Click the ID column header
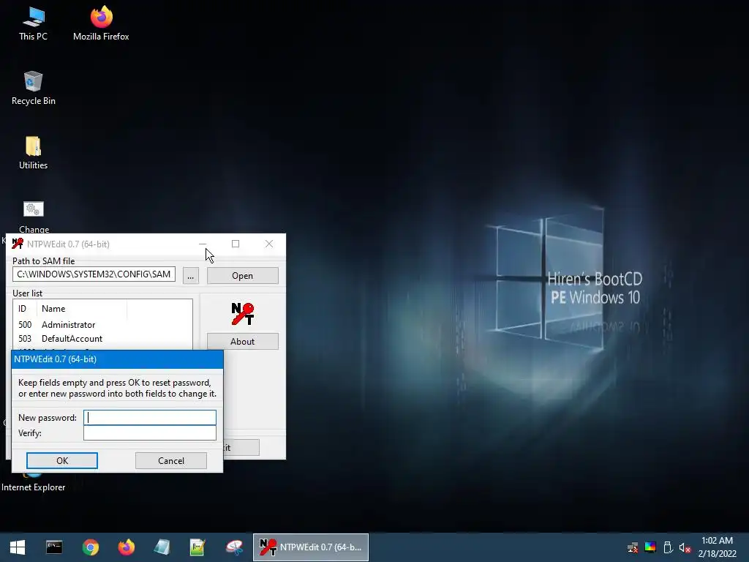 pos(26,309)
